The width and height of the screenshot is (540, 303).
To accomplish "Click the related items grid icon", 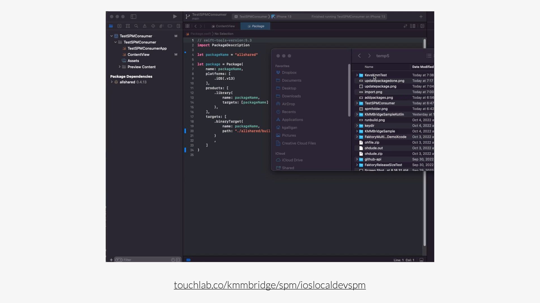I will click(x=187, y=26).
